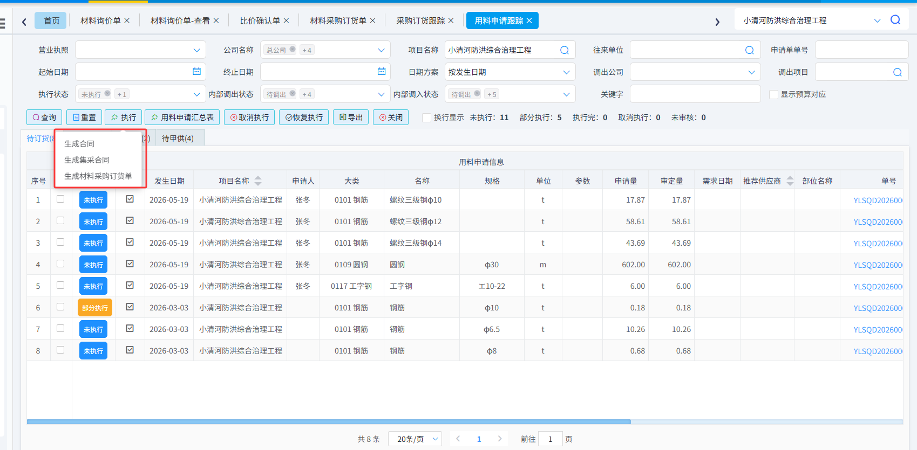Sort by the 项目名称 column
Screen dimensions: 917x450
pos(258,181)
